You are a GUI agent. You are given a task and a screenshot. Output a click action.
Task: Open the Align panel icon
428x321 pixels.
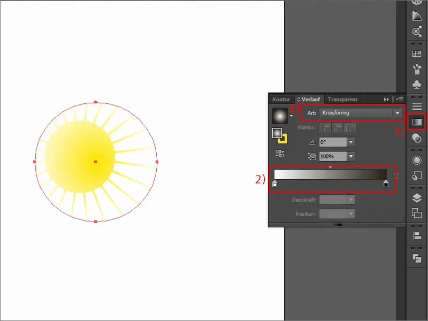417,235
